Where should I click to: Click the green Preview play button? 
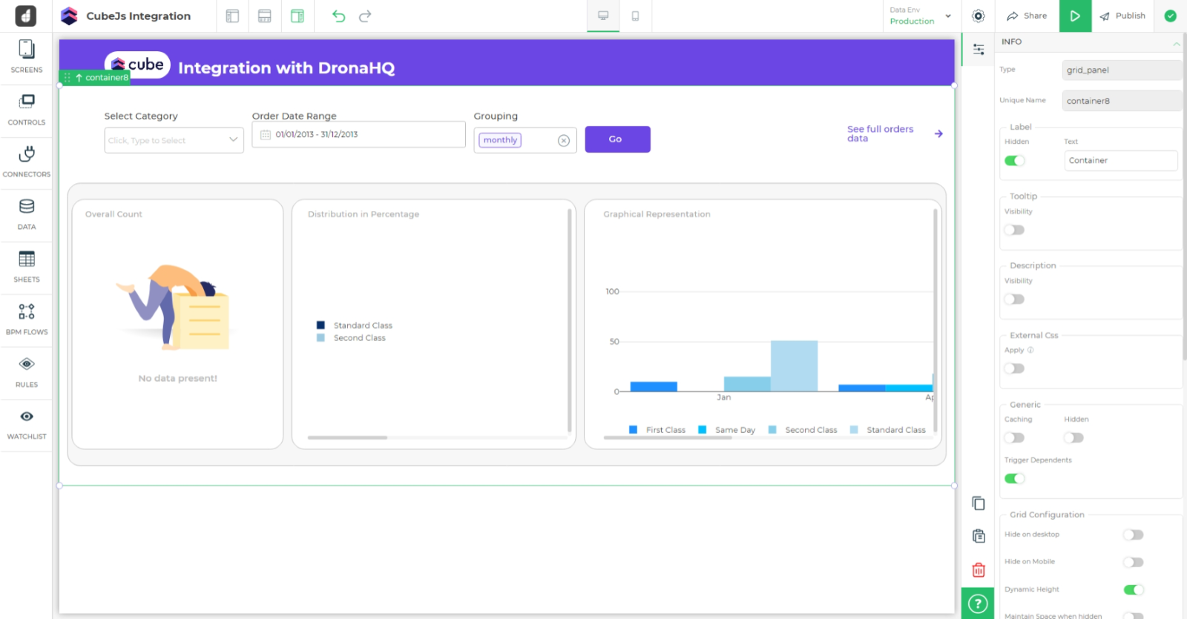point(1075,16)
